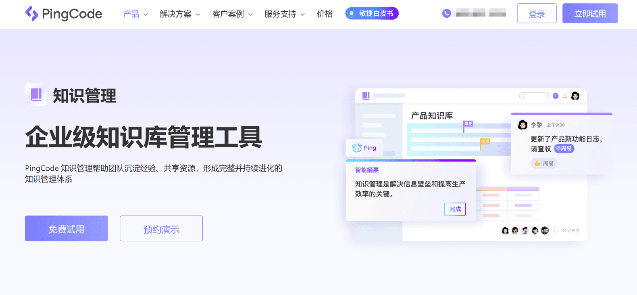Screen dimensions: 637x295
Task: Expand the 服务支持 dropdown chevron
Action: pos(303,15)
